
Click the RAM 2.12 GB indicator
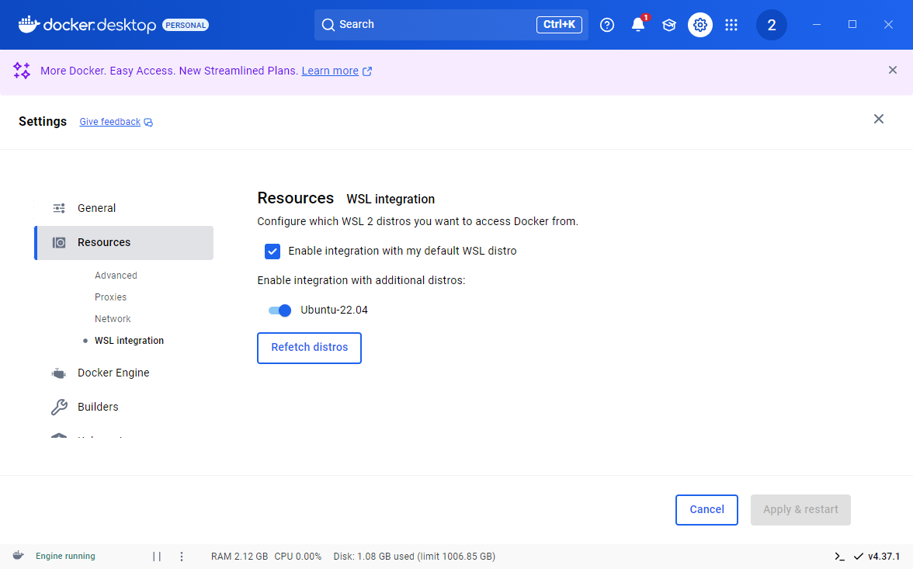[x=239, y=557]
